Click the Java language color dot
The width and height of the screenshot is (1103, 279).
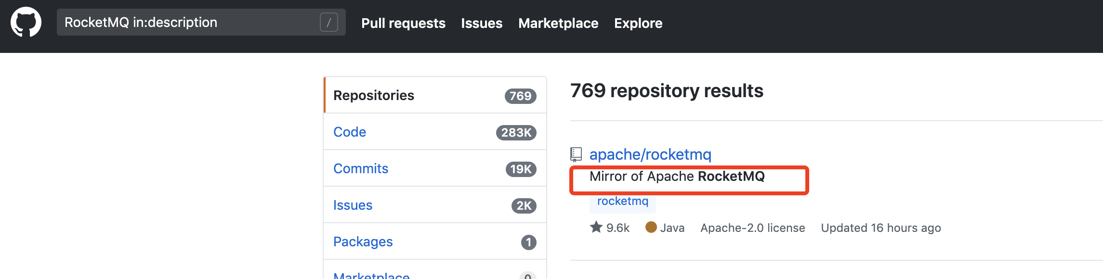click(x=651, y=227)
